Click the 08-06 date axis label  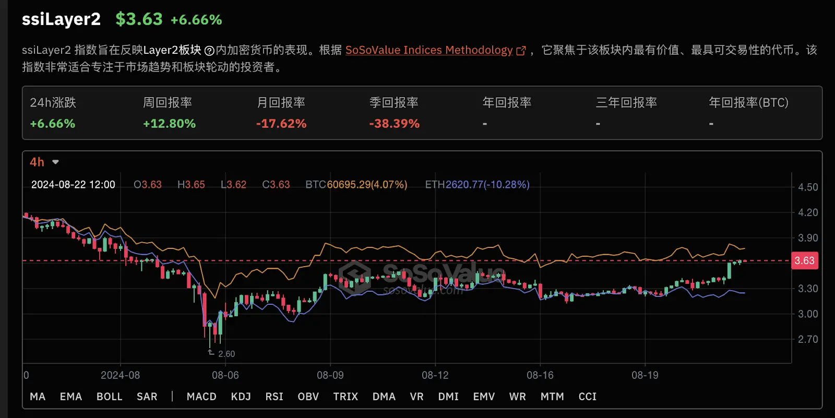click(225, 375)
